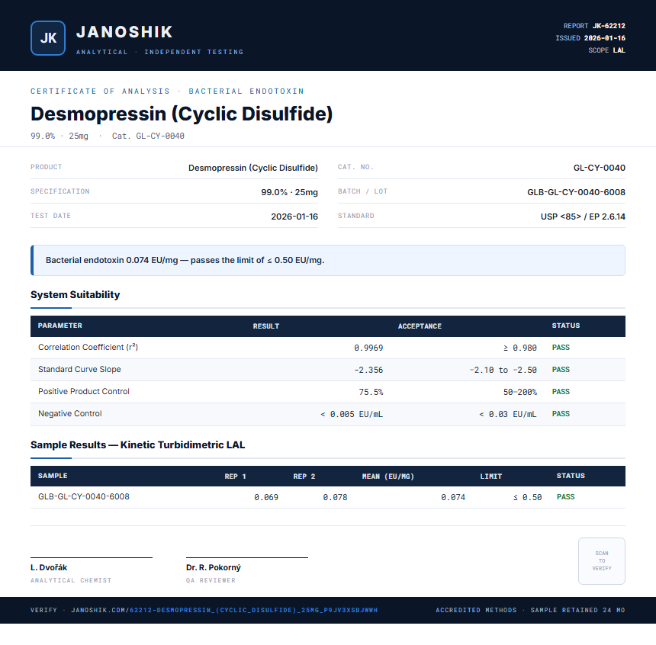Viewport: 656px width, 645px height.
Task: Click PASS status for Correlation Coefficient
Action: tap(561, 347)
